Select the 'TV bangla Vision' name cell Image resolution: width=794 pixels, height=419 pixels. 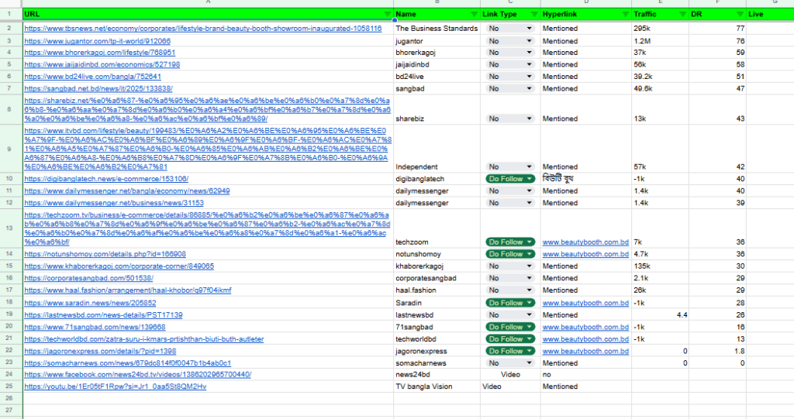(x=437, y=386)
